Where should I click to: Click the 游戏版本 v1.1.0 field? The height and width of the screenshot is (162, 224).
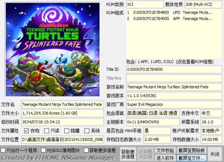click(174, 96)
